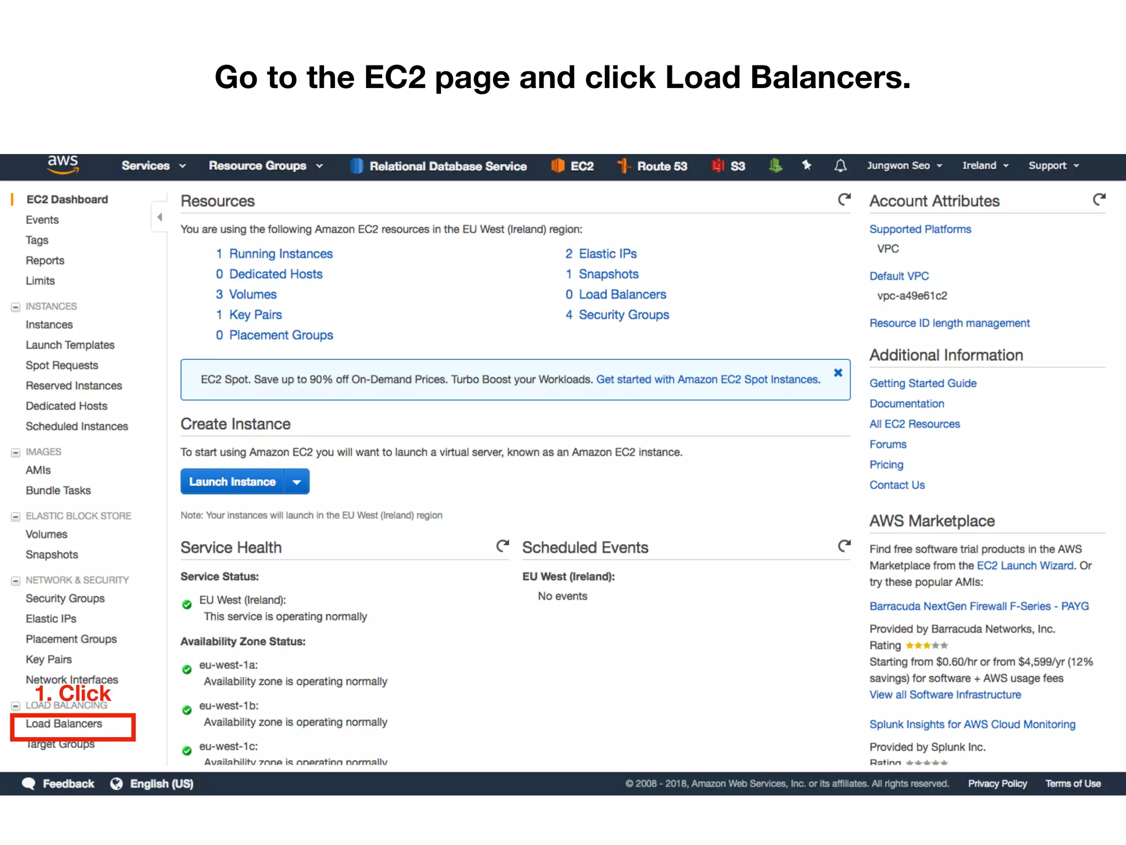
Task: Open the Support dropdown menu
Action: [1054, 166]
